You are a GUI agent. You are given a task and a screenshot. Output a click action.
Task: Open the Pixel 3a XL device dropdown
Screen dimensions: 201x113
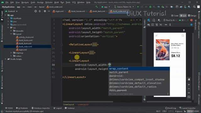pos(170,20)
